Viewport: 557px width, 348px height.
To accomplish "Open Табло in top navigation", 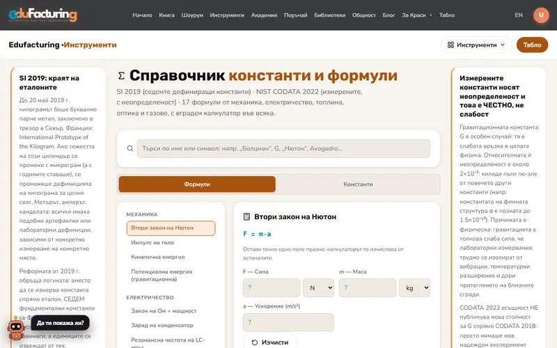I will pyautogui.click(x=447, y=15).
